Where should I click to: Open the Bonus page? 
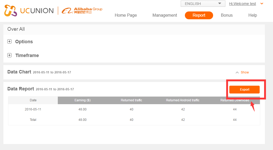pyautogui.click(x=227, y=15)
